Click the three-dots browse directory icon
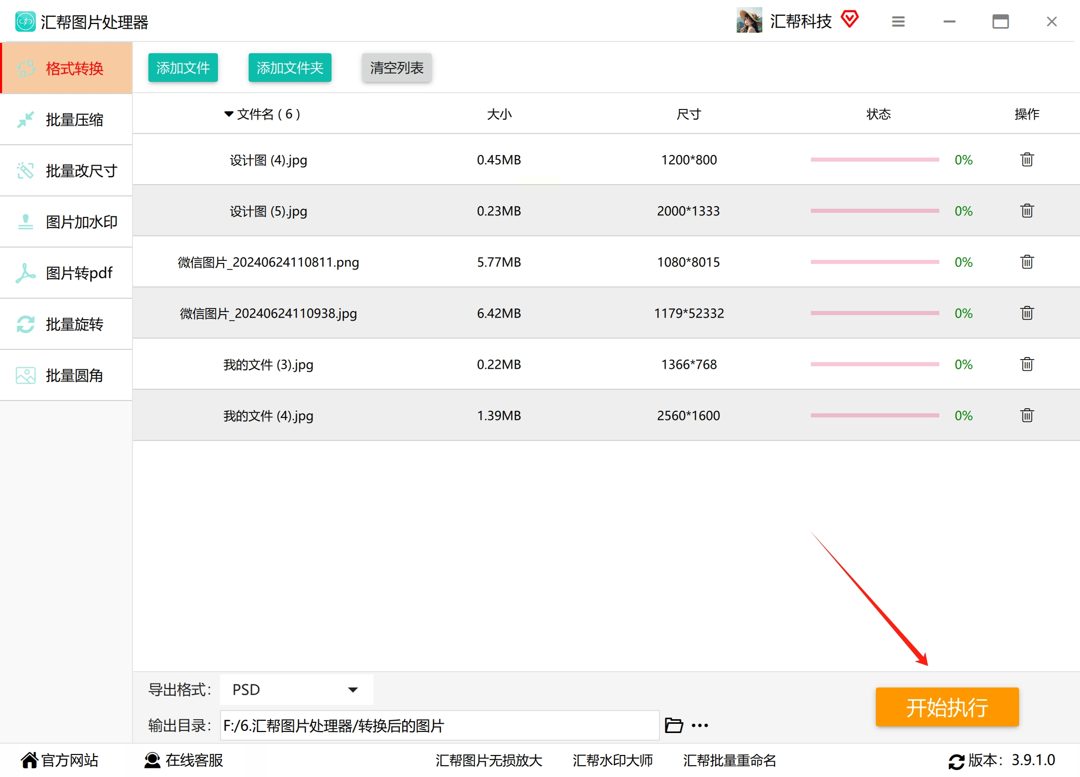The height and width of the screenshot is (777, 1080). pos(700,725)
